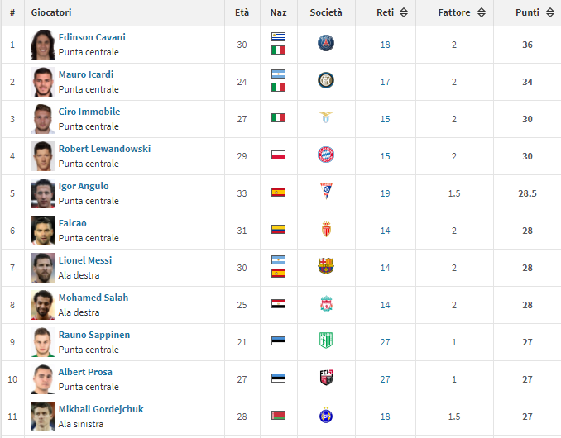This screenshot has width=561, height=438.
Task: Open the Inter Milan club logo
Action: (325, 80)
